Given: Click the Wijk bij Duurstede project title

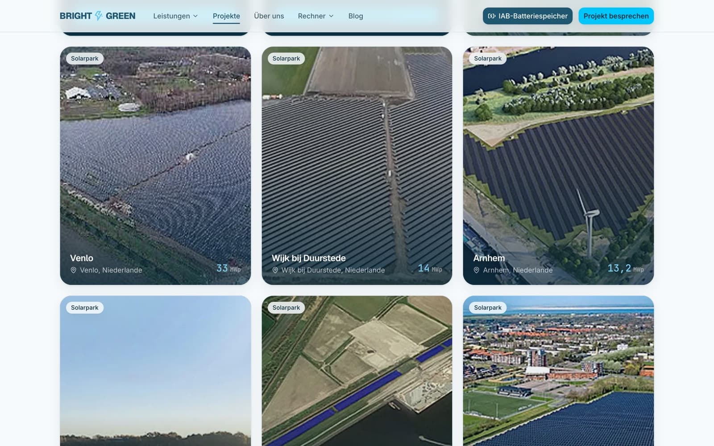Looking at the screenshot, I should [x=309, y=258].
